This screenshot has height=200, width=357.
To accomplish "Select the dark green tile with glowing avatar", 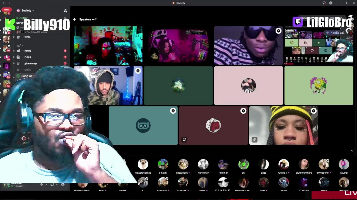I will point(178,86).
